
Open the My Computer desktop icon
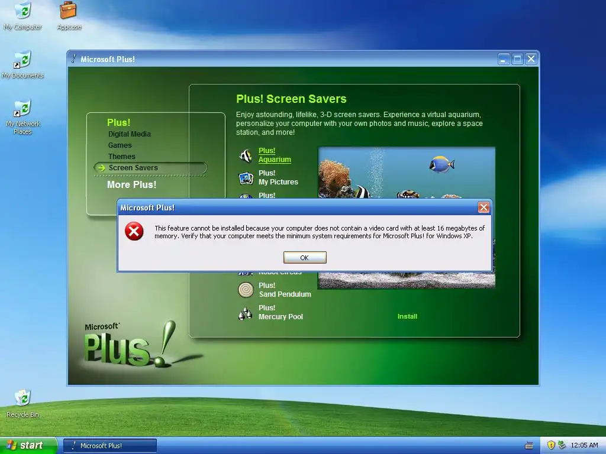[22, 16]
